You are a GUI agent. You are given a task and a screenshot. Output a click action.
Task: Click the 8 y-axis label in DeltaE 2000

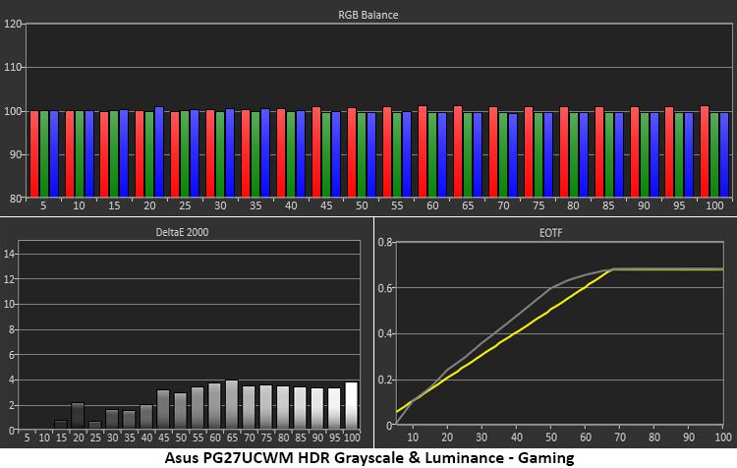tap(12, 329)
